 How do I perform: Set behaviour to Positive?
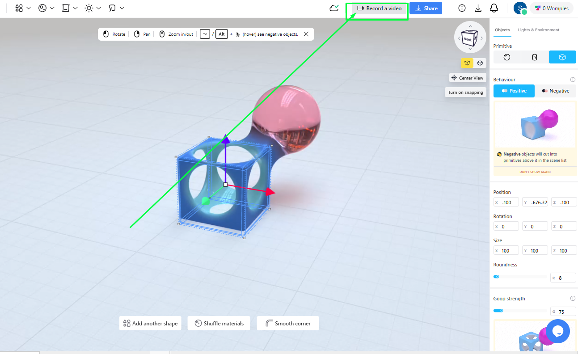[514, 91]
